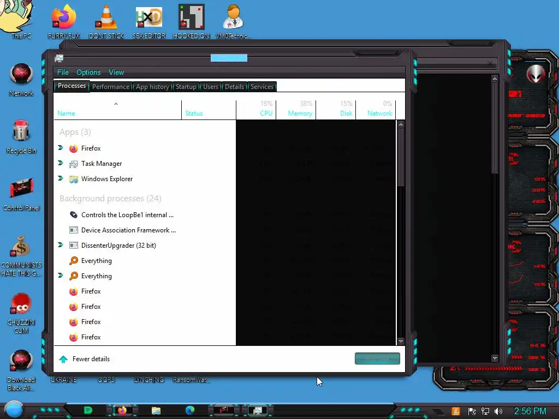Open the Recycle Bin desktop icon

[21, 137]
